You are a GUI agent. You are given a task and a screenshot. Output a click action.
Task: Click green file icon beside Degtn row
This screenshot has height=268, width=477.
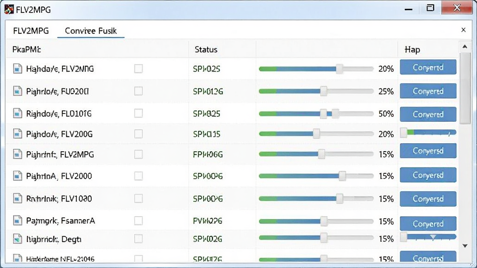[x=17, y=239]
